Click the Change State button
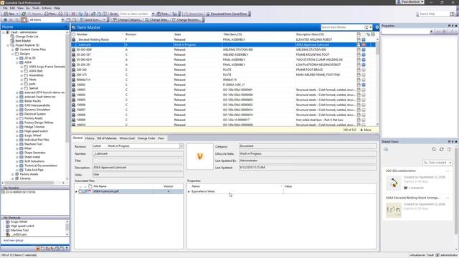 click(x=157, y=20)
